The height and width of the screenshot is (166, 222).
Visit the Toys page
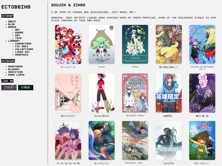pos(18,38)
